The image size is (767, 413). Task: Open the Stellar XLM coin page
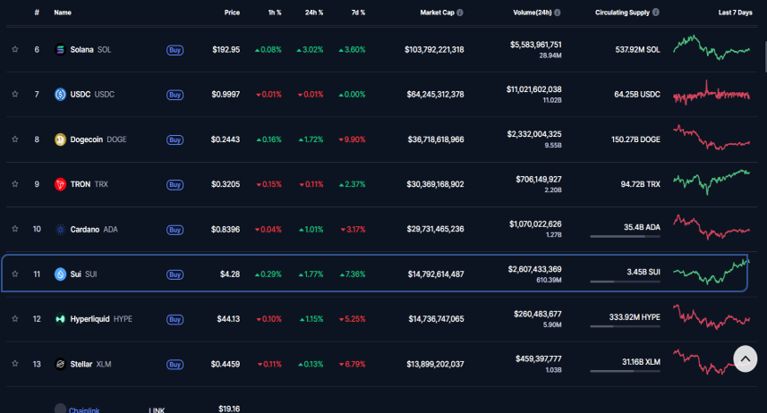coord(90,364)
